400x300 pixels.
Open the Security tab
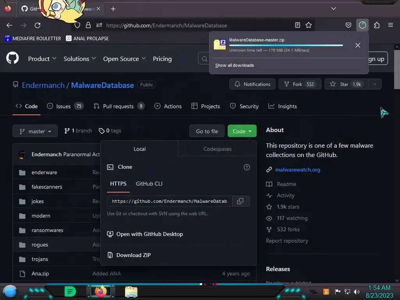[245, 106]
